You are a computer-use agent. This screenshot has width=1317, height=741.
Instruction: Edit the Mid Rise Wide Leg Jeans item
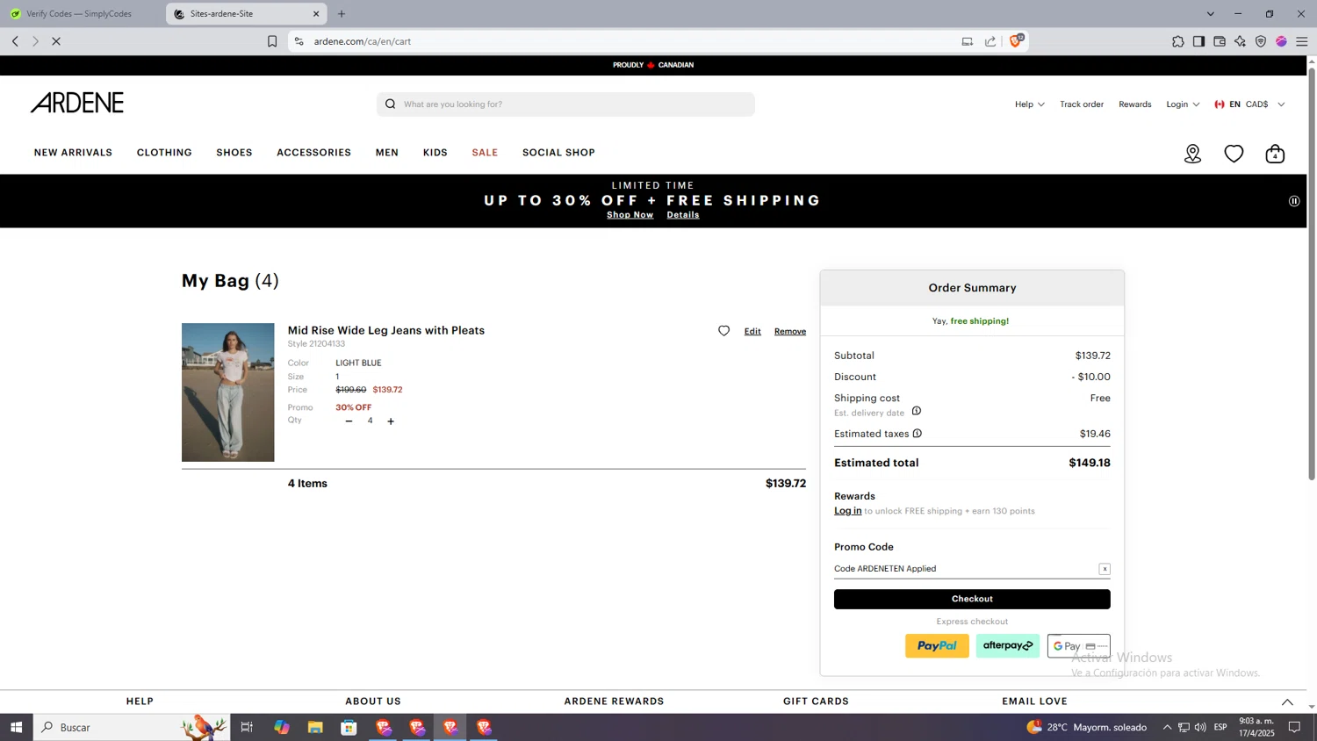click(752, 332)
